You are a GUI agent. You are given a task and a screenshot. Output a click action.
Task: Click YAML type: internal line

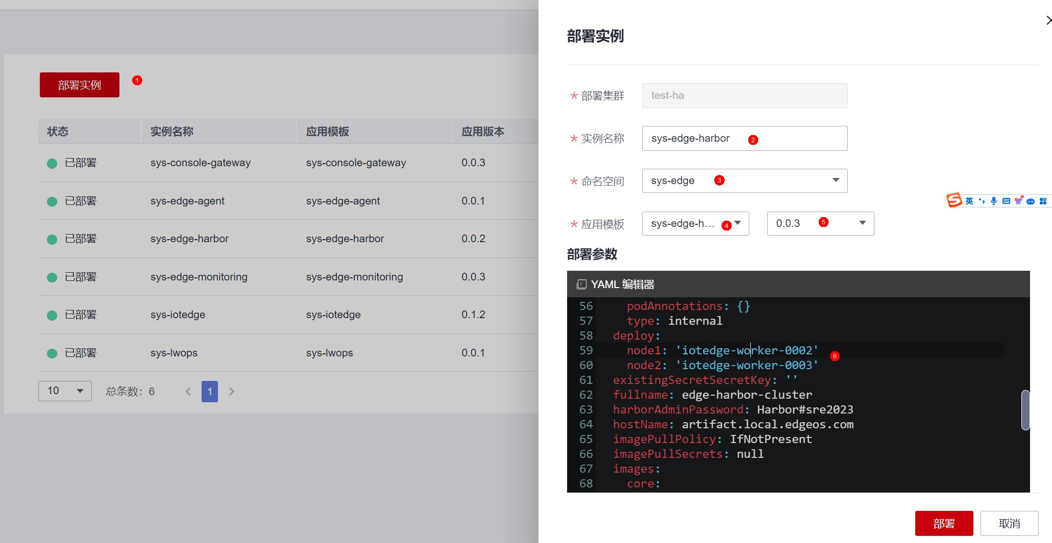[675, 321]
